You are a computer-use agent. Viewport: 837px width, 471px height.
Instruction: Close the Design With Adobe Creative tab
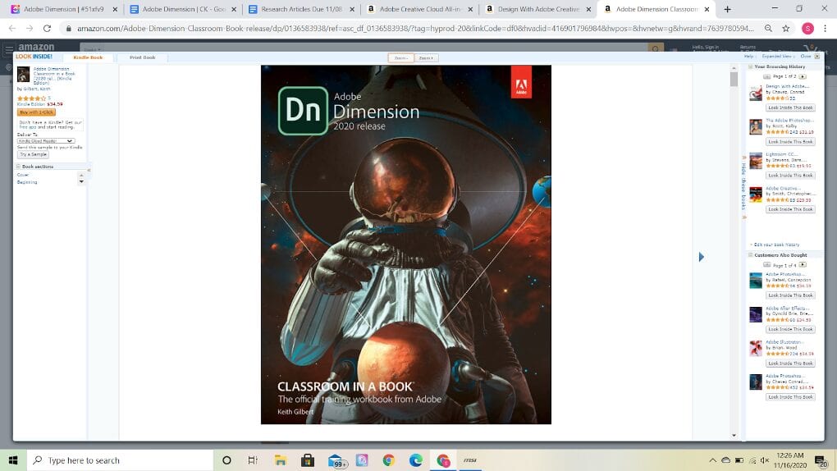tap(589, 9)
